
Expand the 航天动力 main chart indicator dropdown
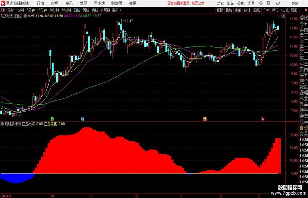25,16
